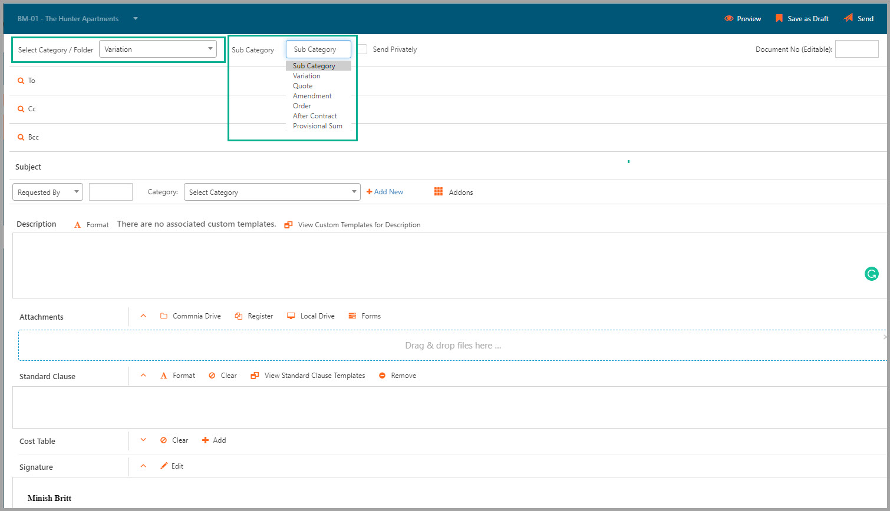
Task: Pick Provisional Sum sub category option
Action: point(318,126)
